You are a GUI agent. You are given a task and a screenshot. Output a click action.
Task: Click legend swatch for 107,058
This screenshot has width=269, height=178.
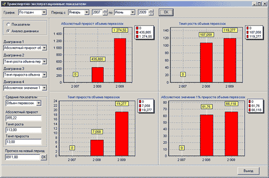[247, 32]
